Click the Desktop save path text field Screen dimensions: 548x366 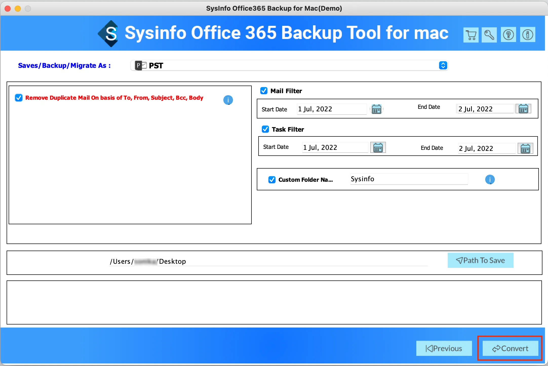pyautogui.click(x=268, y=261)
